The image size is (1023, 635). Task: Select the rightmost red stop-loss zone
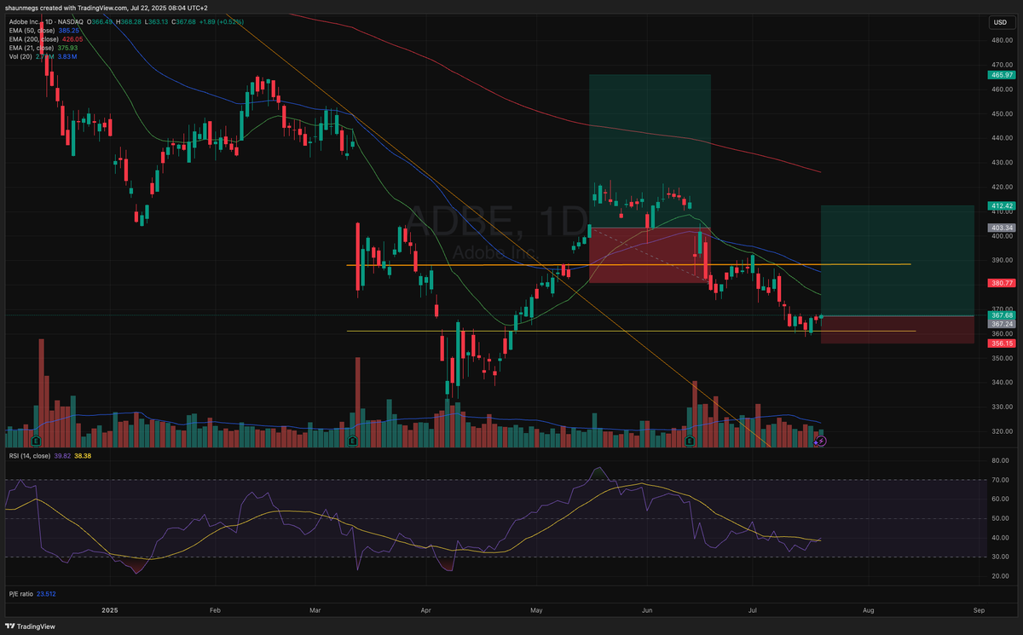pos(897,330)
